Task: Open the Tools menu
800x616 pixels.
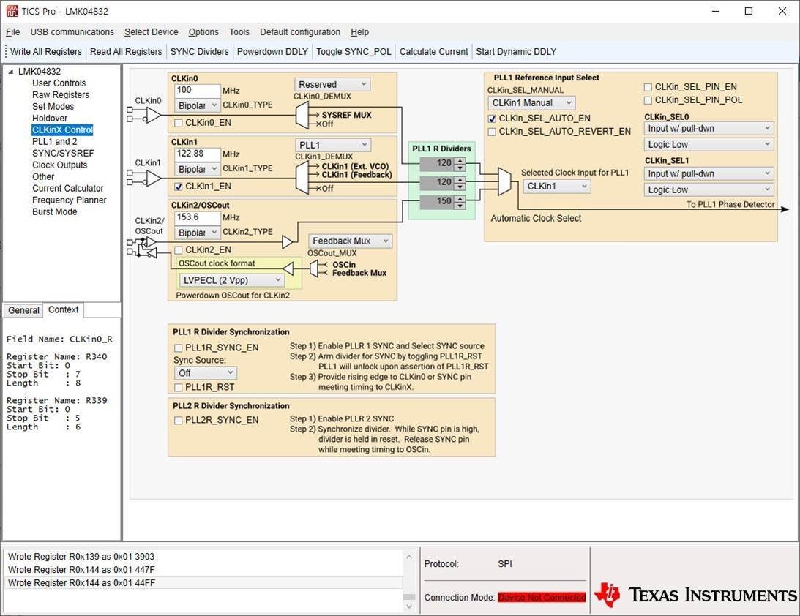Action: pos(239,31)
